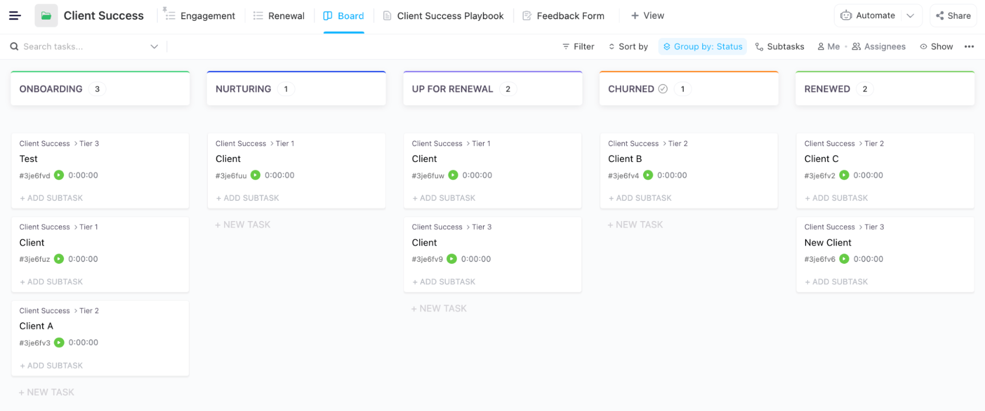Switch to the Engagement view tab
The height and width of the screenshot is (411, 985).
pyautogui.click(x=200, y=16)
